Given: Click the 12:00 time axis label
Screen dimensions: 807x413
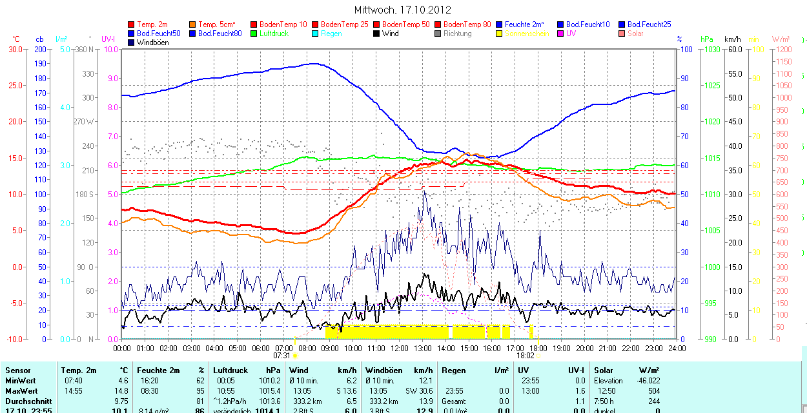Looking at the screenshot, I should (400, 348).
